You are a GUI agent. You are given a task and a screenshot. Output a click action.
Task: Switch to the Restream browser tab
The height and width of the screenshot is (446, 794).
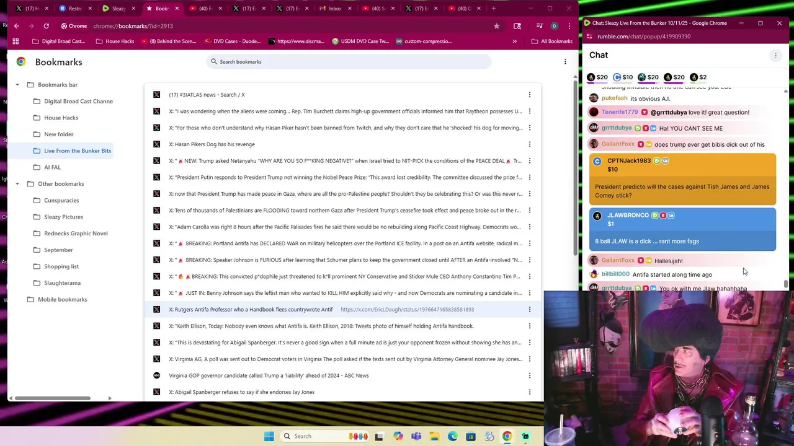(x=70, y=9)
